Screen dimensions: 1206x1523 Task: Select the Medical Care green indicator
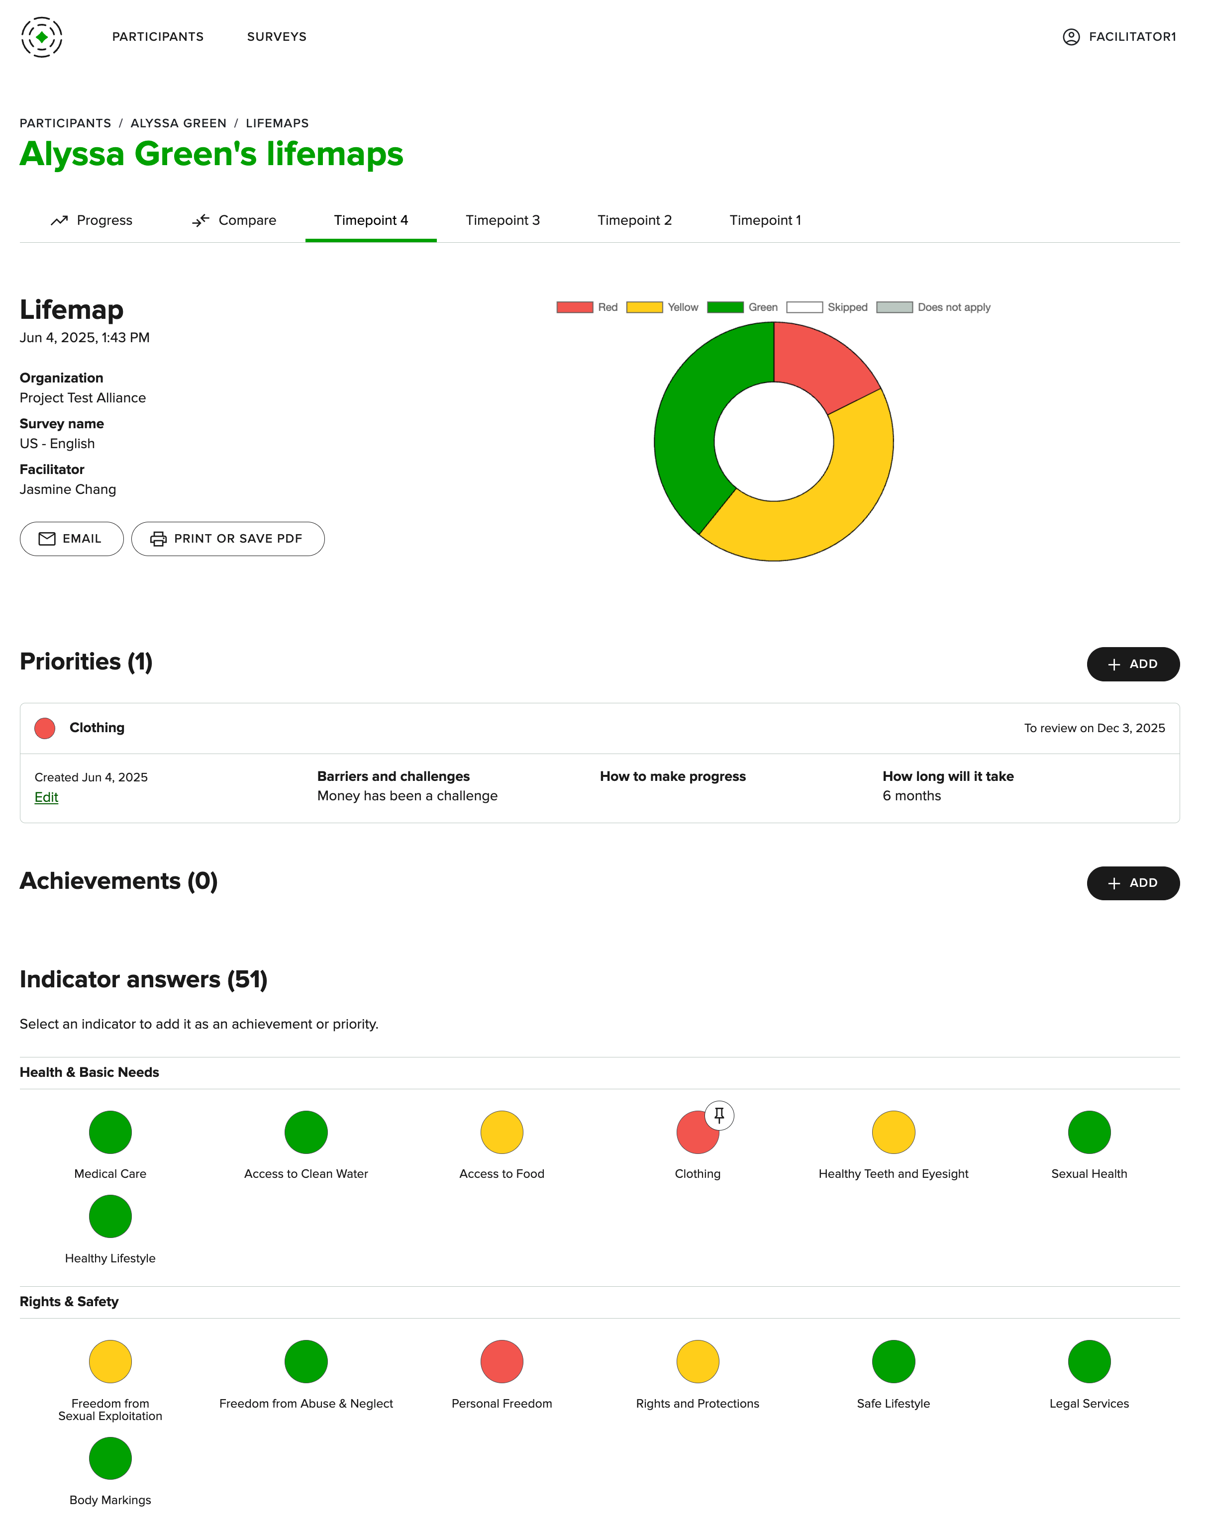coord(110,1132)
